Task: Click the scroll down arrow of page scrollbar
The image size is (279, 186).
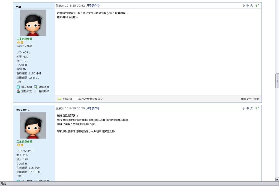Action: [277, 179]
